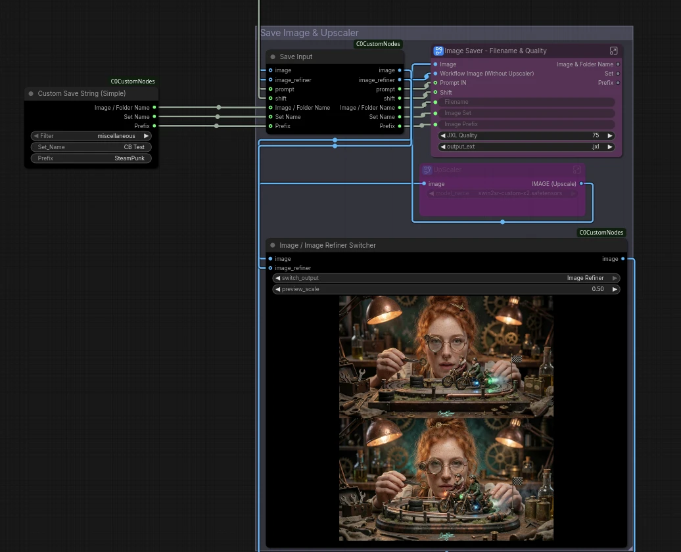Select previous switch_output option arrow
Image resolution: width=681 pixels, height=552 pixels.
point(277,278)
